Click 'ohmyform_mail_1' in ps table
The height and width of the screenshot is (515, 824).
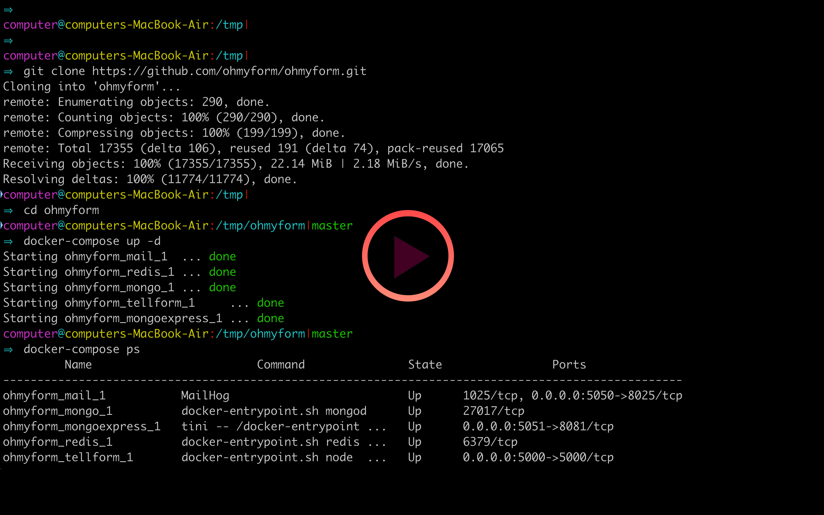click(54, 396)
